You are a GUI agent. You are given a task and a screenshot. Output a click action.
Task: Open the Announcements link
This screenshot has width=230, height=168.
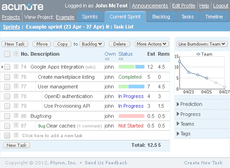coord(150,6)
